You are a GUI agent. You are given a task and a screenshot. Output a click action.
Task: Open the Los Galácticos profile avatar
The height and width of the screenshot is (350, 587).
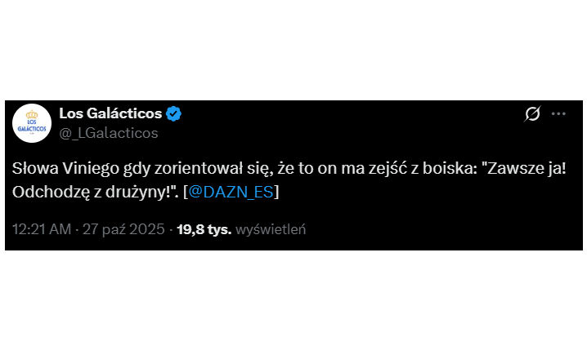point(33,123)
